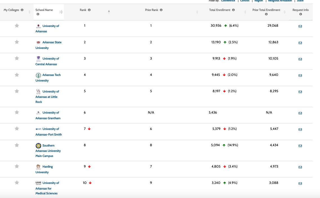The width and height of the screenshot is (320, 198).
Task: Sort the table by Rank column arrows
Action: tap(109, 12)
